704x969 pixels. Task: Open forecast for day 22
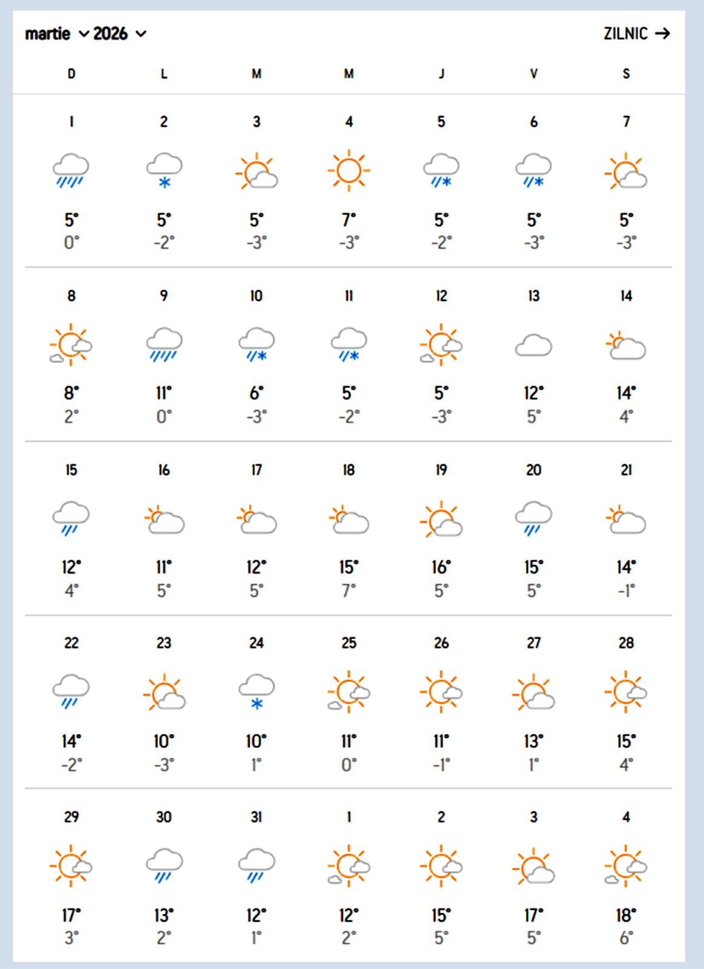coord(71,643)
